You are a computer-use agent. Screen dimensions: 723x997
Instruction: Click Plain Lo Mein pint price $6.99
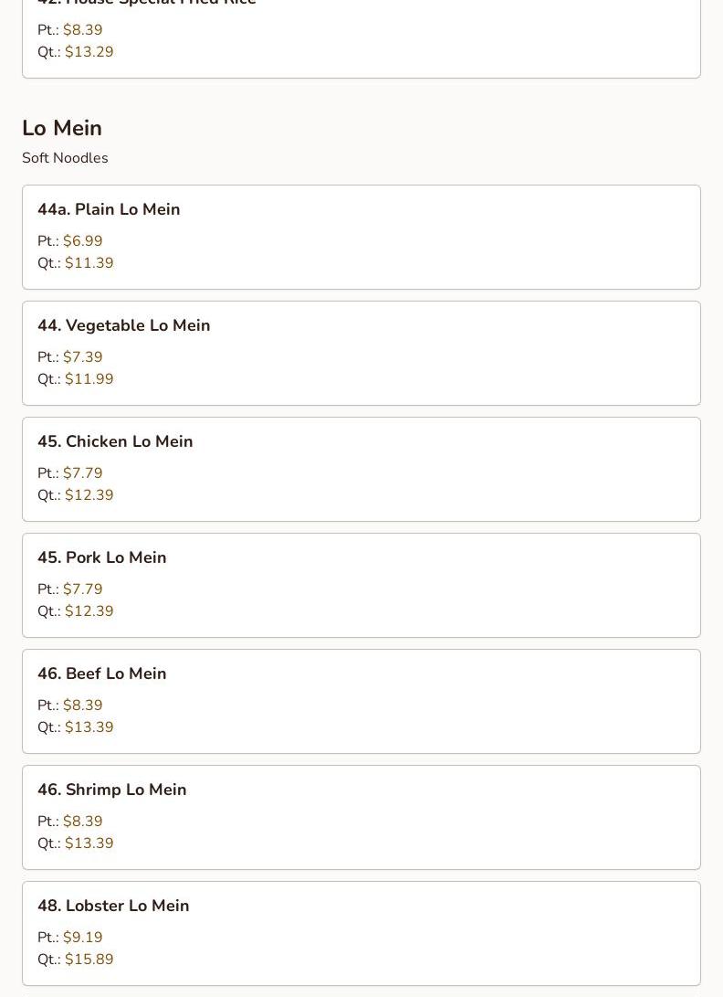point(82,241)
